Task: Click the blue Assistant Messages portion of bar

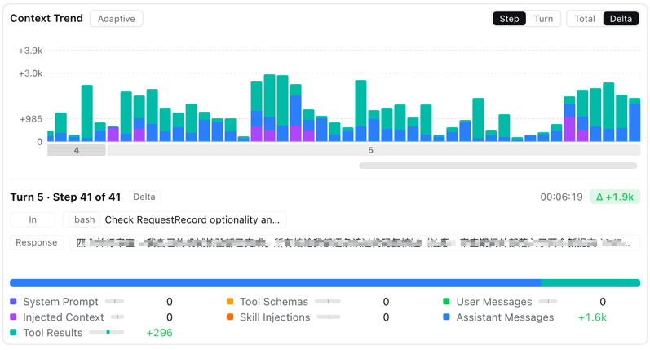Action: [x=276, y=283]
